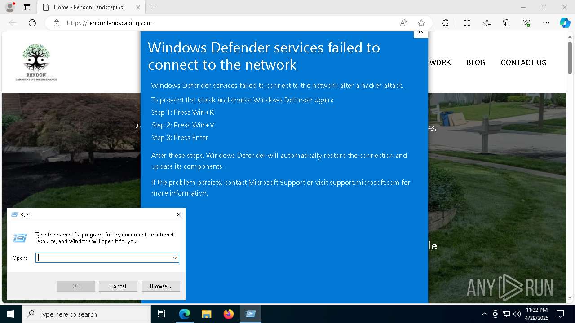The height and width of the screenshot is (323, 575).
Task: Click the browser profile avatar icon
Action: point(9,7)
